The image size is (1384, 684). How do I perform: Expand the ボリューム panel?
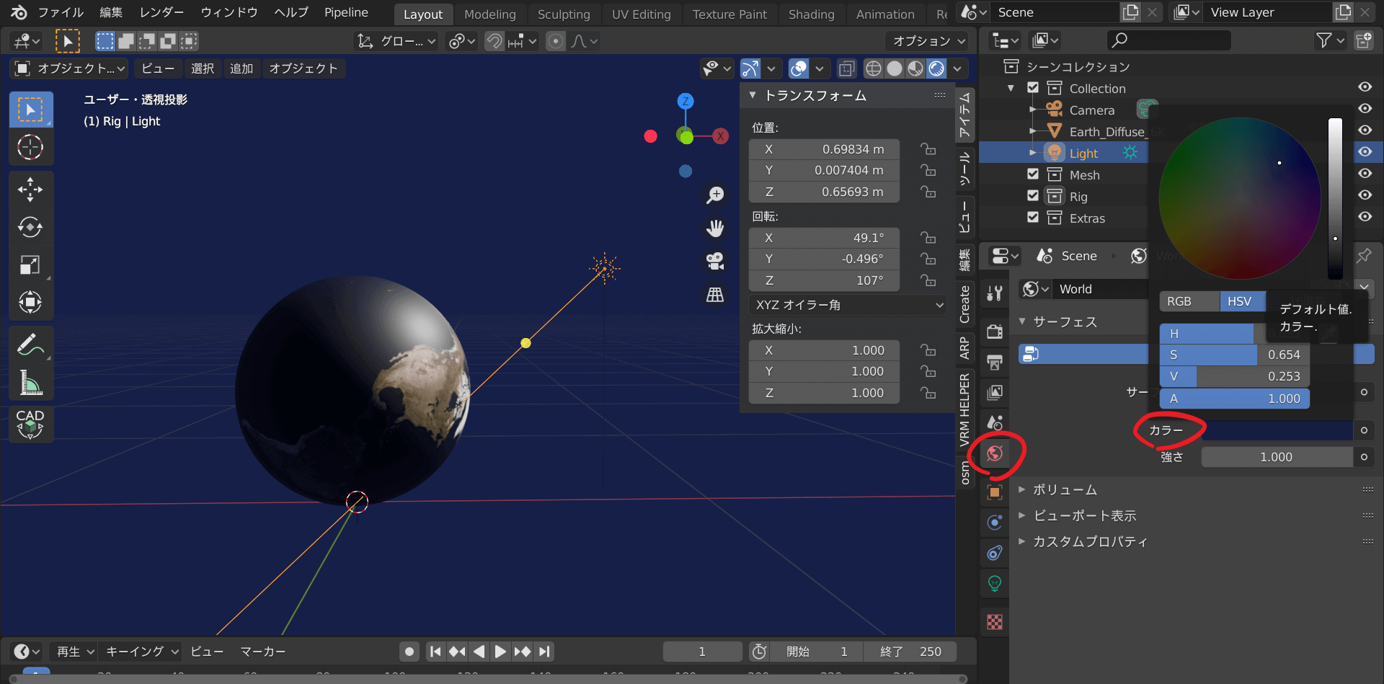point(1022,489)
